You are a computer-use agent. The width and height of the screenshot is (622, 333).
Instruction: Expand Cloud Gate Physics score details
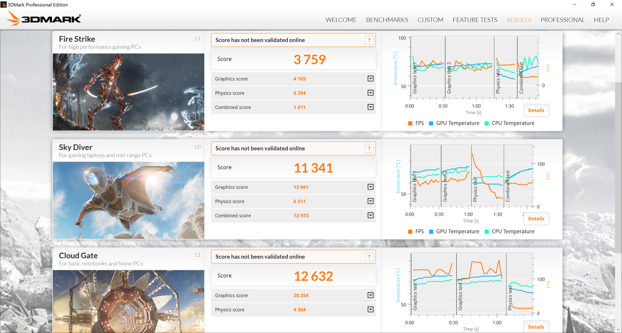pyautogui.click(x=371, y=309)
